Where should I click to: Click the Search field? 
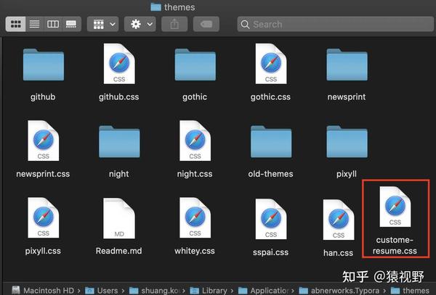pos(335,24)
